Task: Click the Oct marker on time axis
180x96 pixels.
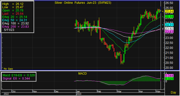Action: coord(14,91)
